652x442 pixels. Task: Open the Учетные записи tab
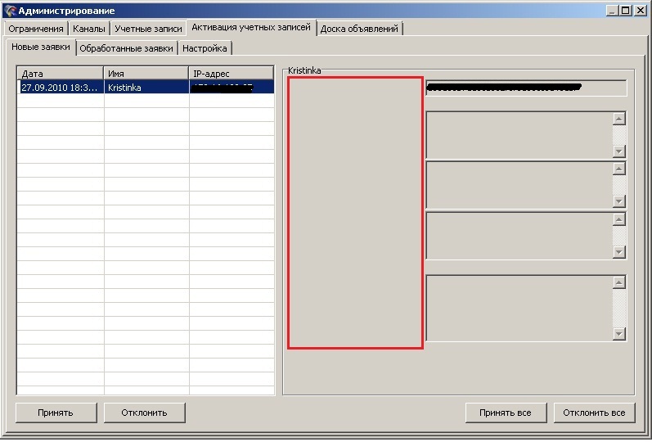pyautogui.click(x=148, y=29)
